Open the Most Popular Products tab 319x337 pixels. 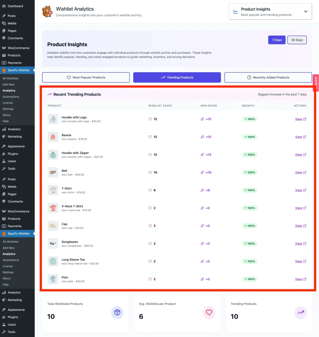point(86,77)
